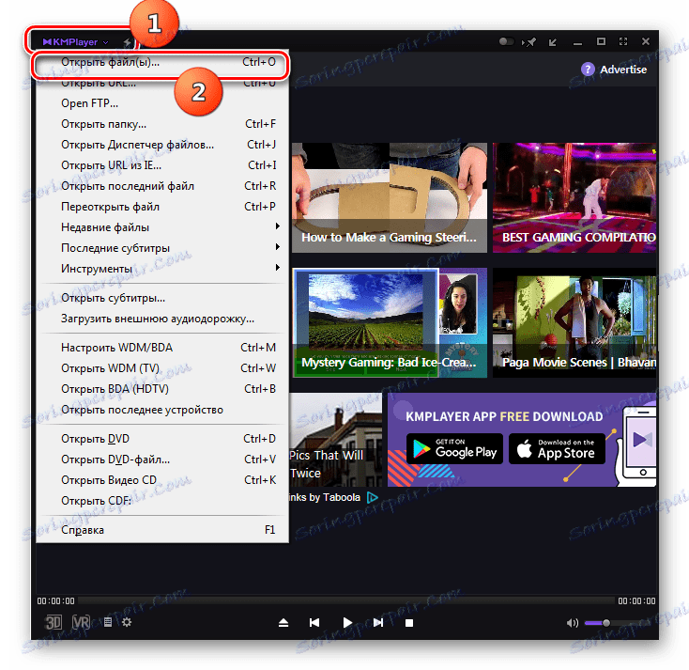Viewport: 689px width, 670px height.
Task: Click the compact mode arrow icon
Action: coord(553,42)
